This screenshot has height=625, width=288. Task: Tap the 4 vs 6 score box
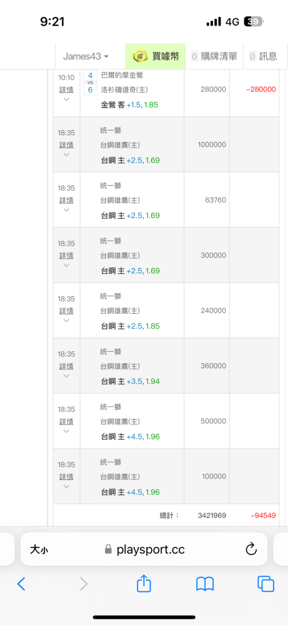(x=90, y=82)
